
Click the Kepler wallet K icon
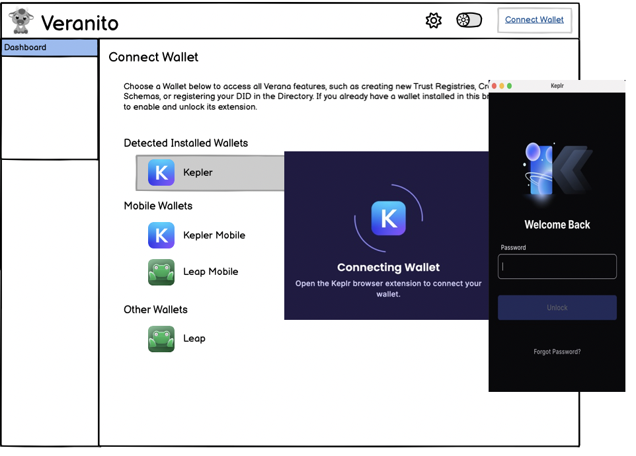[x=161, y=172]
